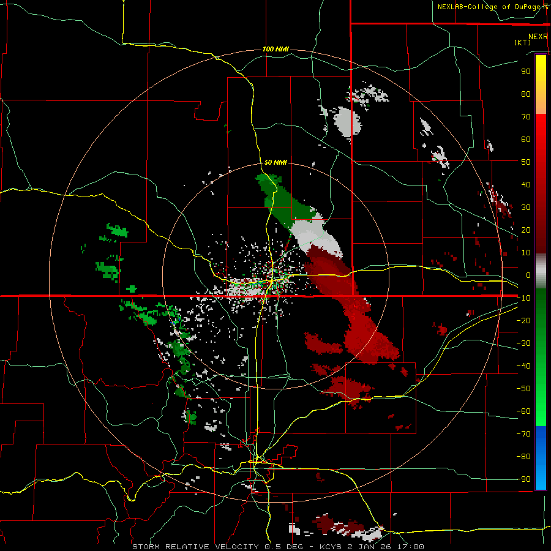
Task: Click the blue segment of the velocity color bar
Action: [541, 458]
